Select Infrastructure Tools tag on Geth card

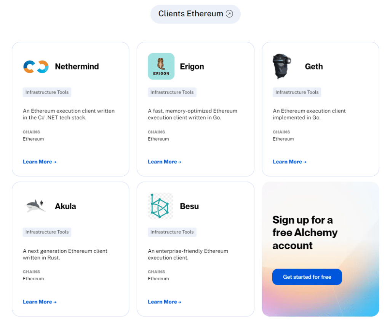[x=297, y=92]
